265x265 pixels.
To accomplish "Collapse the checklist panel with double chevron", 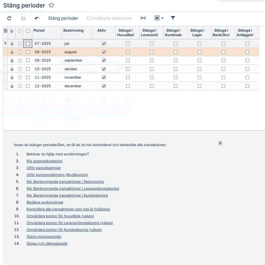I will click(x=220, y=143).
